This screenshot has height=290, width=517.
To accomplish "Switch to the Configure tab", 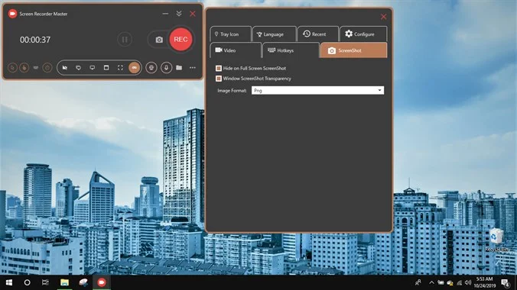I will 363,34.
